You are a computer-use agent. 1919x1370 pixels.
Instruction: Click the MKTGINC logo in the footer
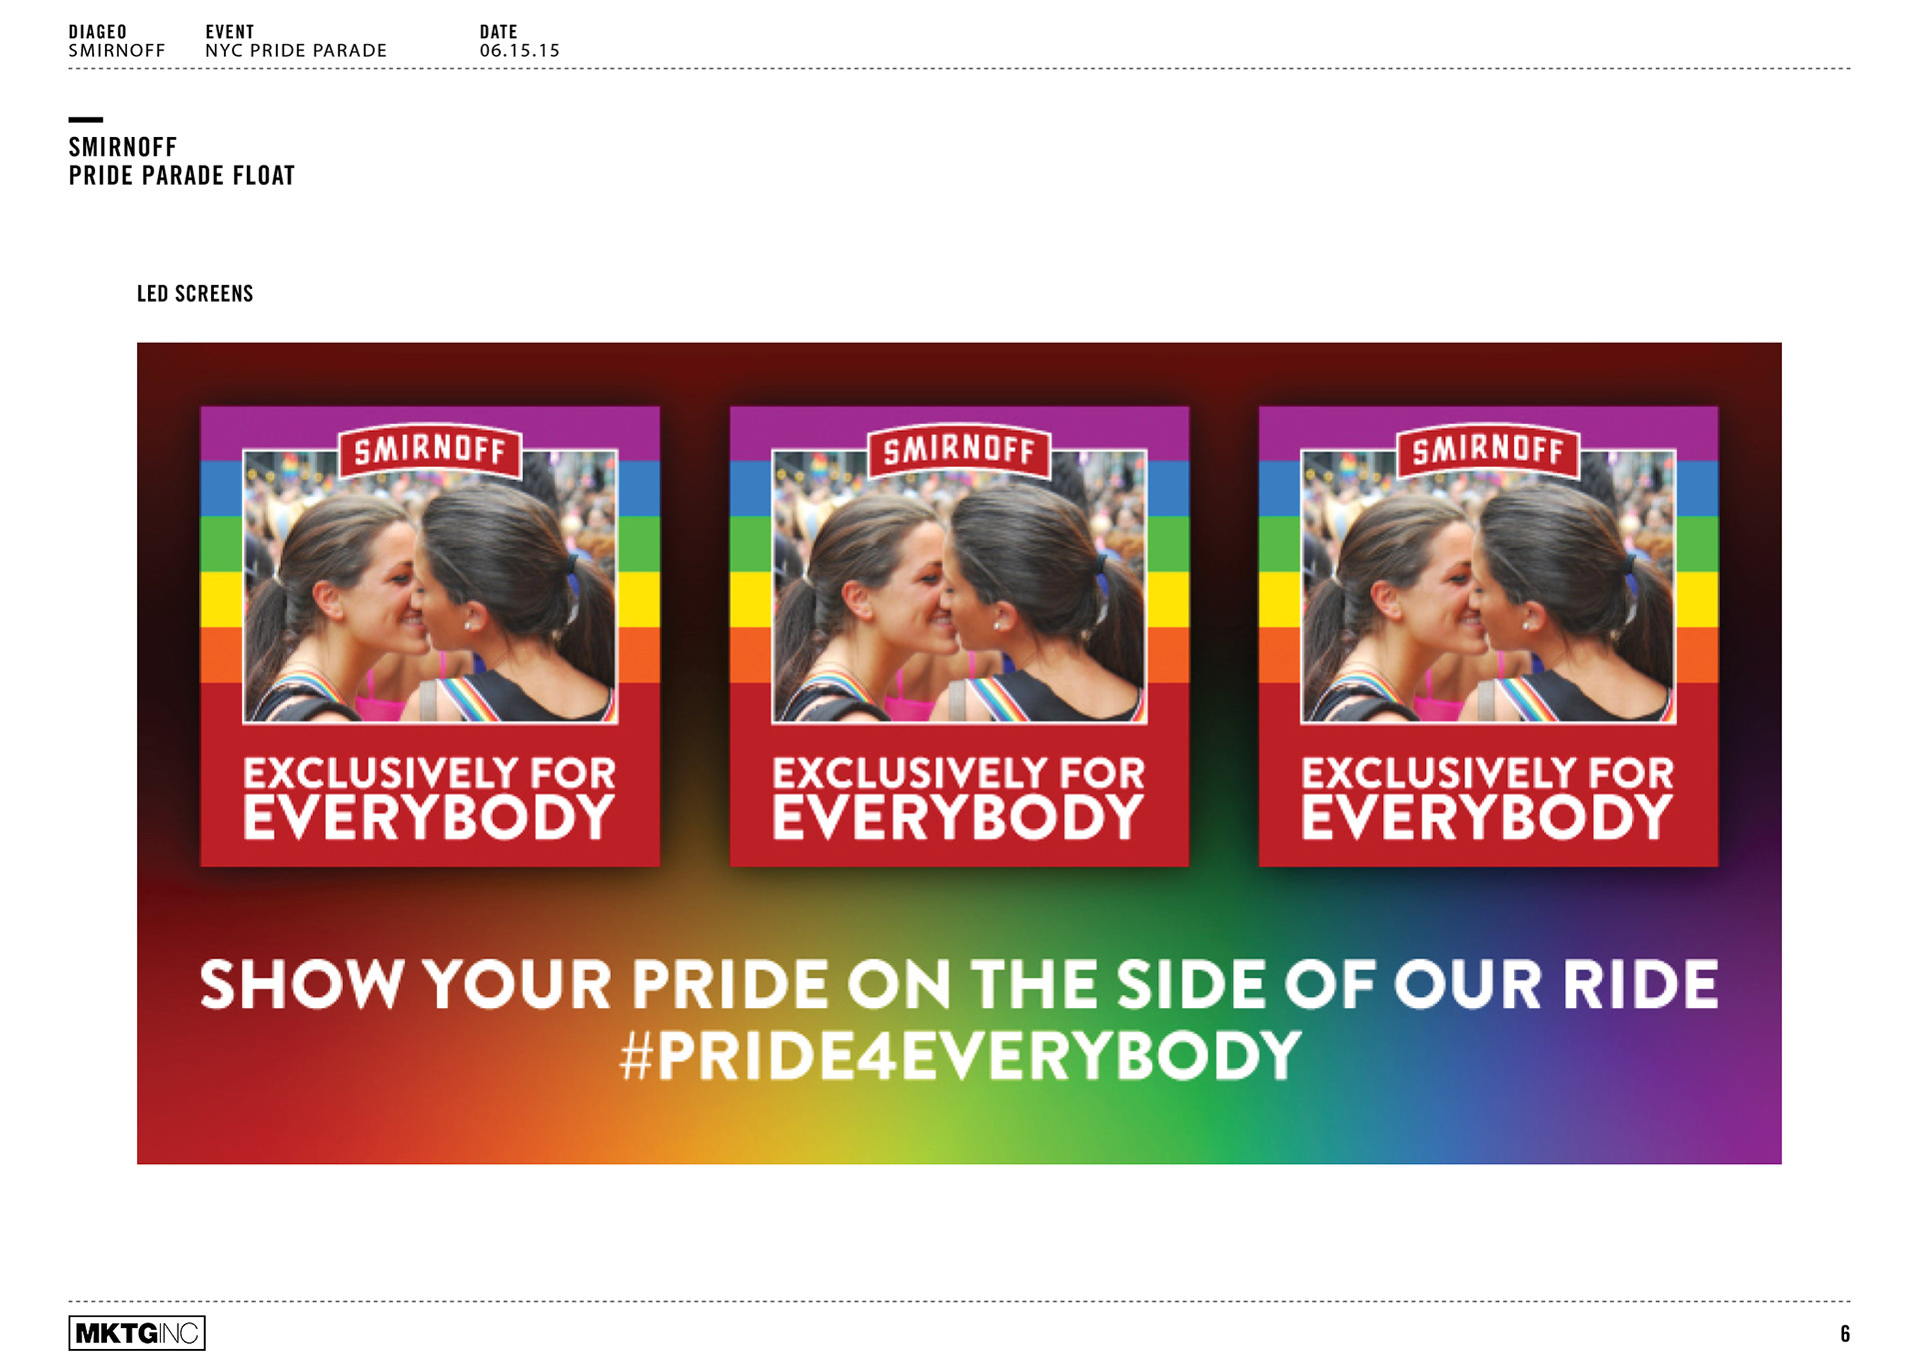[137, 1333]
